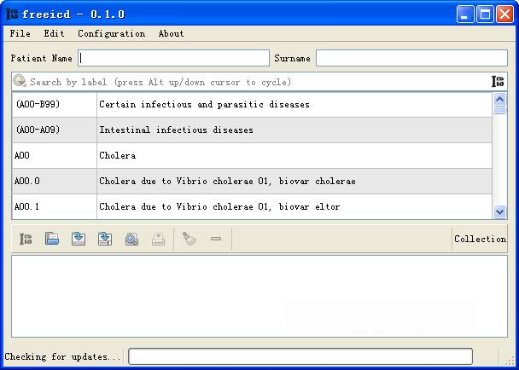Click the scroll-up arrow of the ICD list

(500, 99)
